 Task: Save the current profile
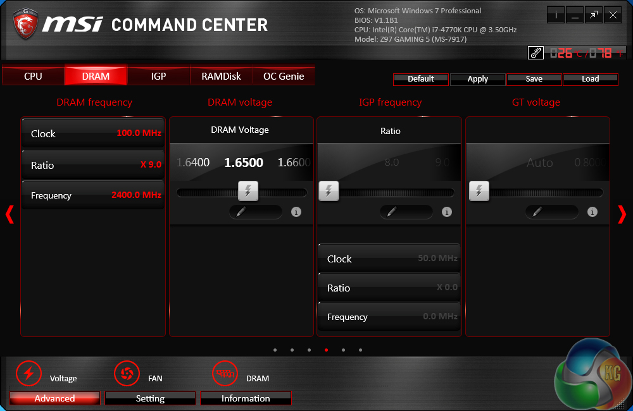coord(534,79)
